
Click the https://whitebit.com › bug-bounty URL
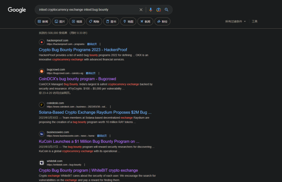pyautogui.click(x=64, y=165)
